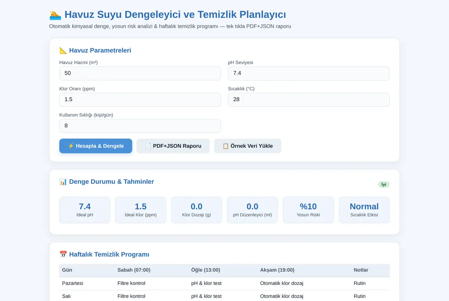
Task: Click the Sıcaklık Etkisi Normal card
Action: click(x=364, y=210)
